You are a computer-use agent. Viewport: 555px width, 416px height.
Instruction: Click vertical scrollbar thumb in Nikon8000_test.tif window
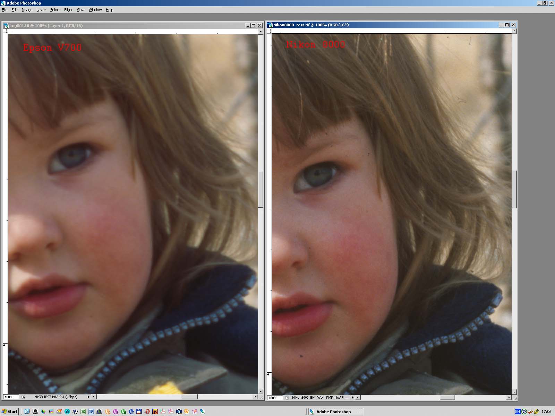pyautogui.click(x=514, y=189)
